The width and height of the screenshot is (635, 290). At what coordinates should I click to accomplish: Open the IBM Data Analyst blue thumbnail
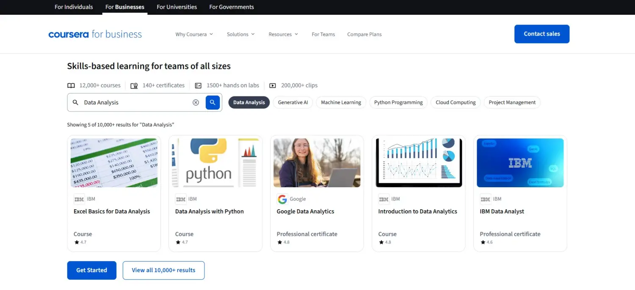click(x=520, y=163)
